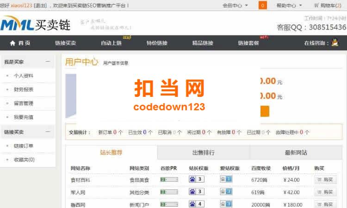Open 链接订单 in the sidebar

click(x=24, y=146)
